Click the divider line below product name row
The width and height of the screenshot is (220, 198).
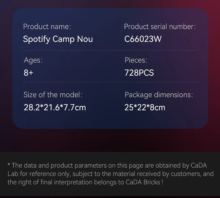click(110, 50)
